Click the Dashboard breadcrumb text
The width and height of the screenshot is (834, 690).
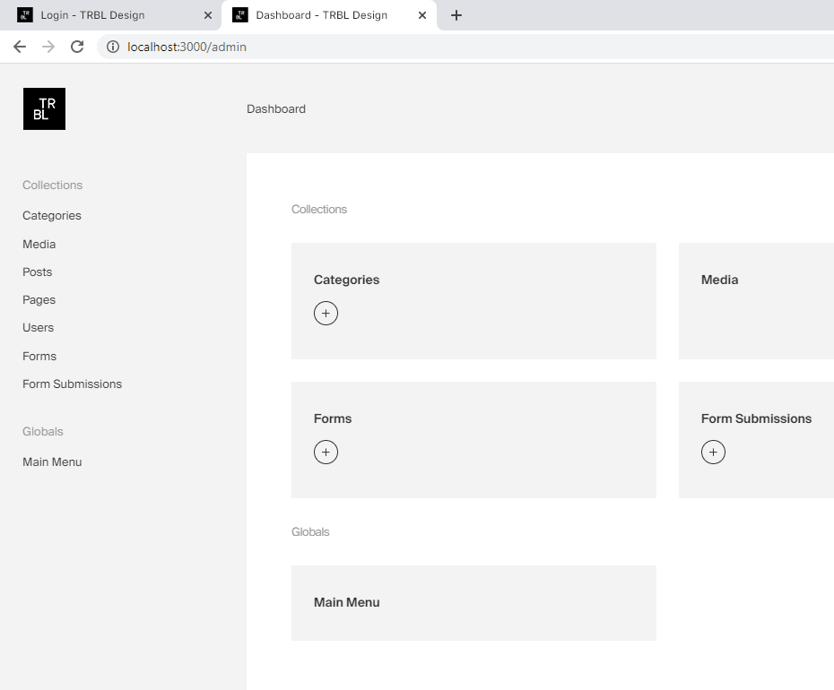[x=276, y=109]
